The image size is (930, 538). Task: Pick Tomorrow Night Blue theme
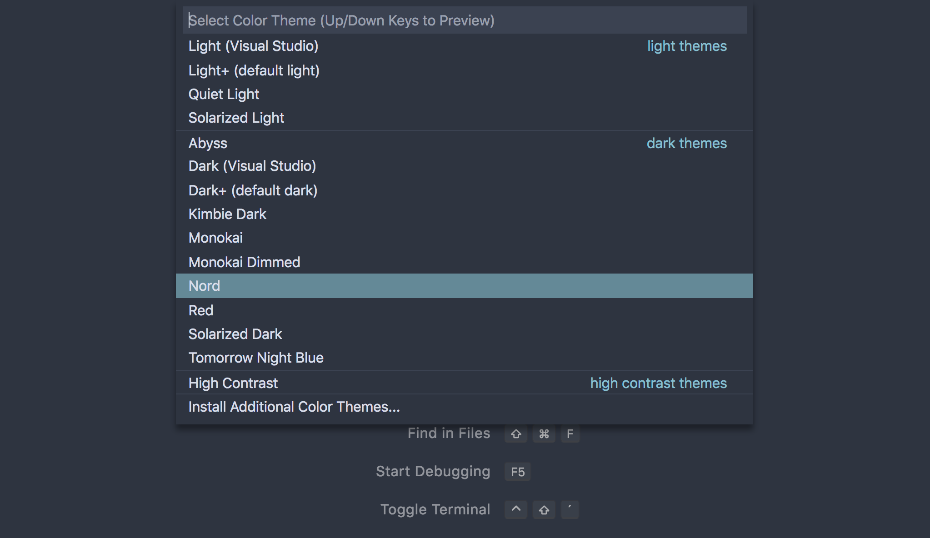(464, 358)
